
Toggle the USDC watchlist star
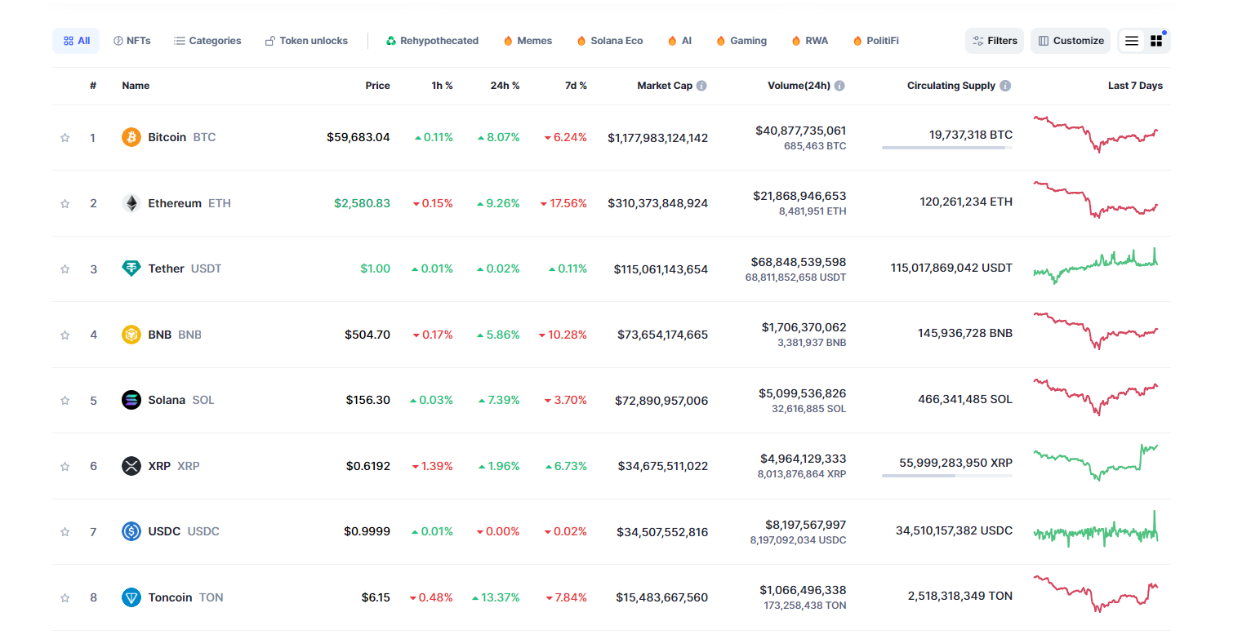coord(65,532)
